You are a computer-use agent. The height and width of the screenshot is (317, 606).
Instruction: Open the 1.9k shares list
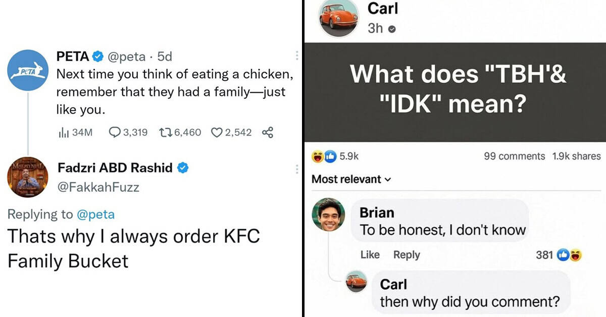576,156
